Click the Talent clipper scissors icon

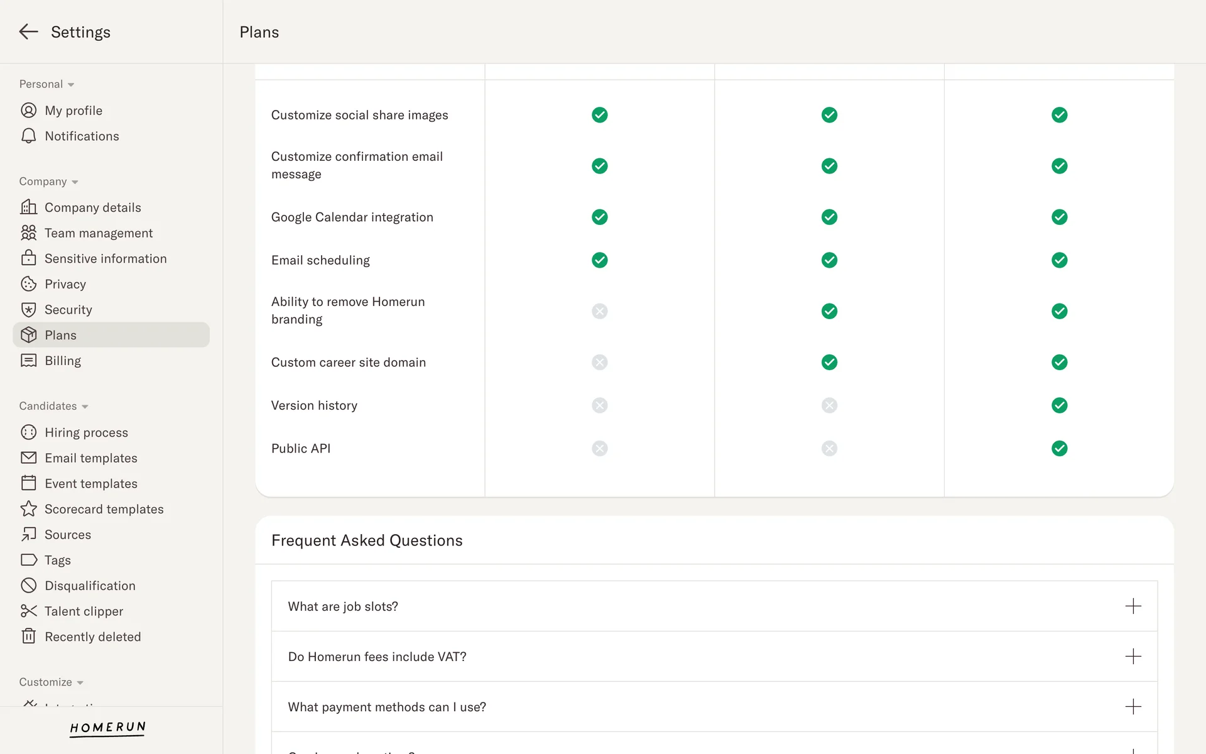coord(28,611)
